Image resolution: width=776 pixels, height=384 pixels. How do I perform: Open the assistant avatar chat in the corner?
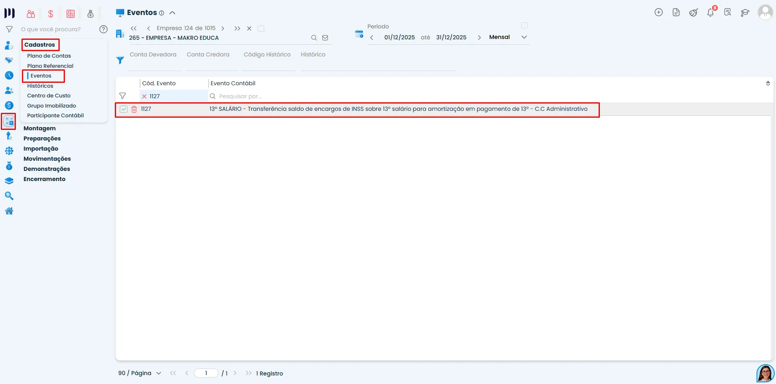(x=765, y=373)
